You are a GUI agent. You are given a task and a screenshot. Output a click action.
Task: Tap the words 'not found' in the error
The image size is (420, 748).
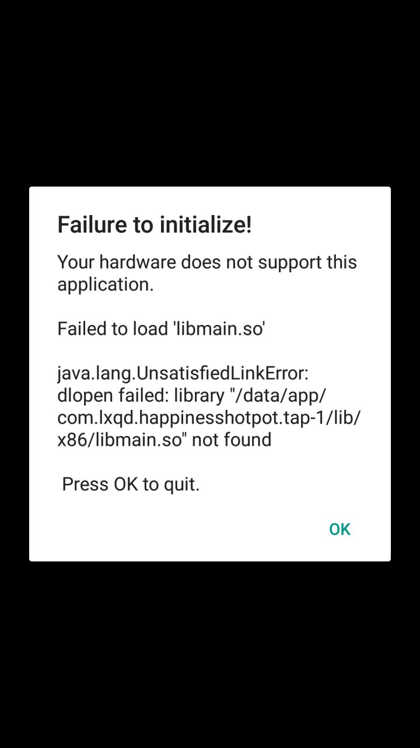[232, 439]
